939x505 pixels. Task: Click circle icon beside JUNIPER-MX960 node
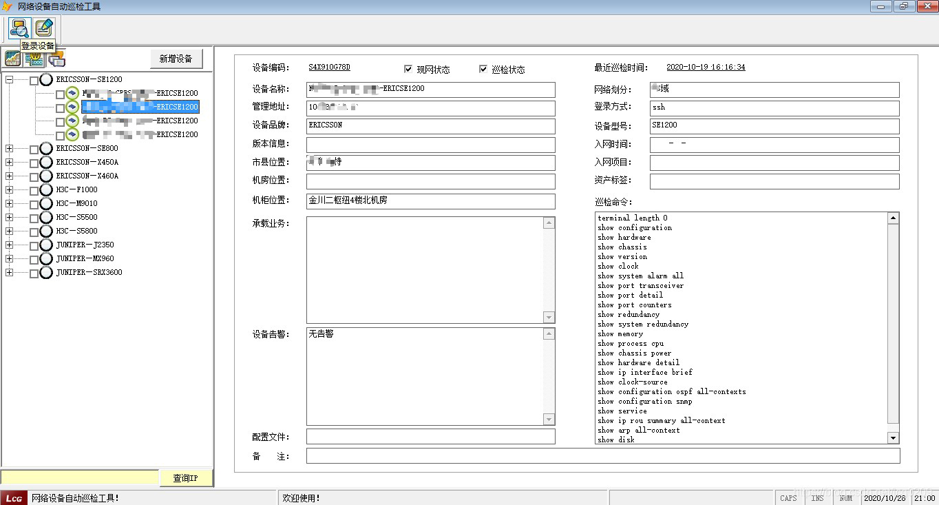(46, 258)
